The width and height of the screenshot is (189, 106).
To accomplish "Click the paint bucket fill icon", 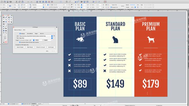I will pyautogui.click(x=4, y=42).
